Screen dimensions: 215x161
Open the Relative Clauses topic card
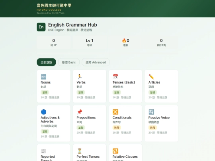point(125,153)
